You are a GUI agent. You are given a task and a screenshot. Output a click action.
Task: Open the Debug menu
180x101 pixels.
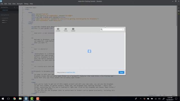[x=26, y=4]
